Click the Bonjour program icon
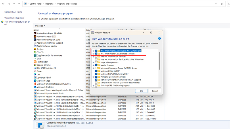This screenshot has width=230, height=129. pos(35,49)
